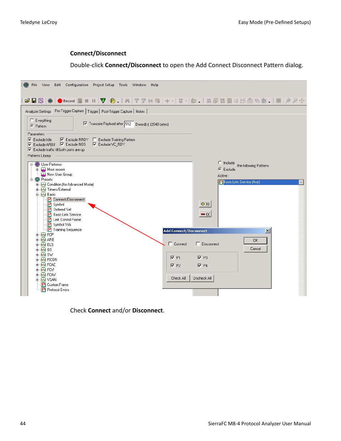Toggle the Truncate Payload after checkbox
Screen dimensions: 341x441
tap(85, 124)
